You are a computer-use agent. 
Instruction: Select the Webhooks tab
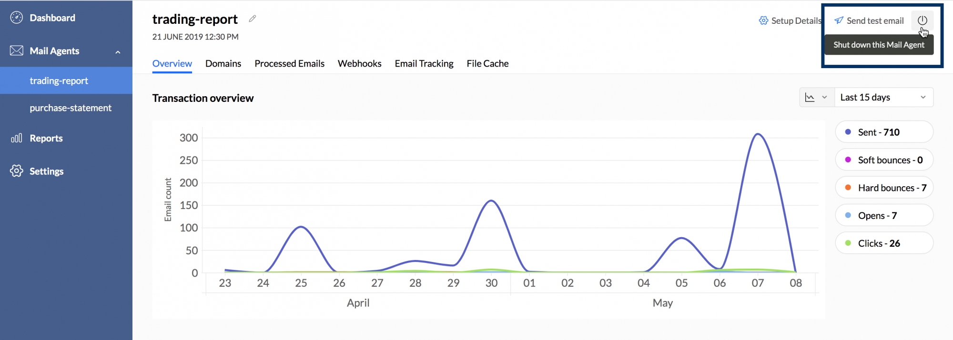click(359, 63)
